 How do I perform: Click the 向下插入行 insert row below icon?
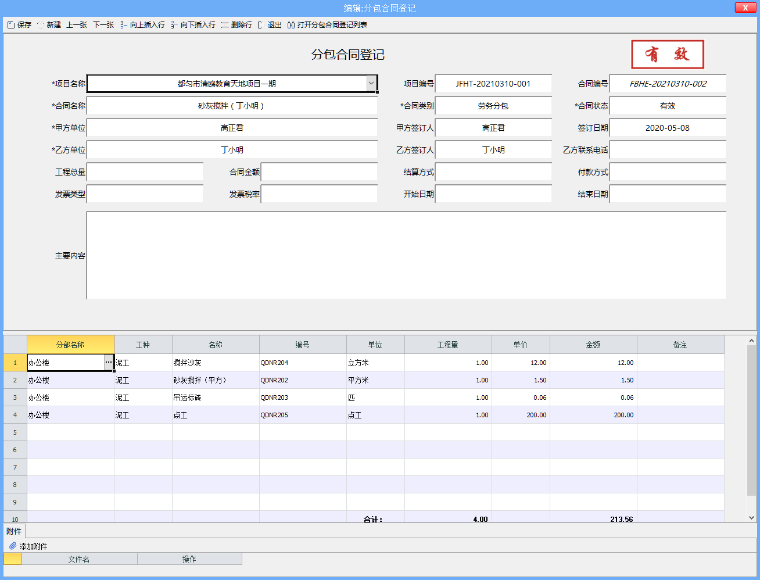click(174, 25)
